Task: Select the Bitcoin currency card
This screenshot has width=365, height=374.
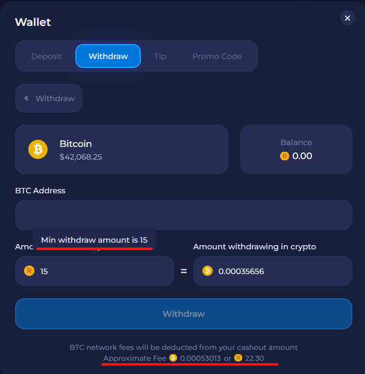Action: [x=122, y=149]
